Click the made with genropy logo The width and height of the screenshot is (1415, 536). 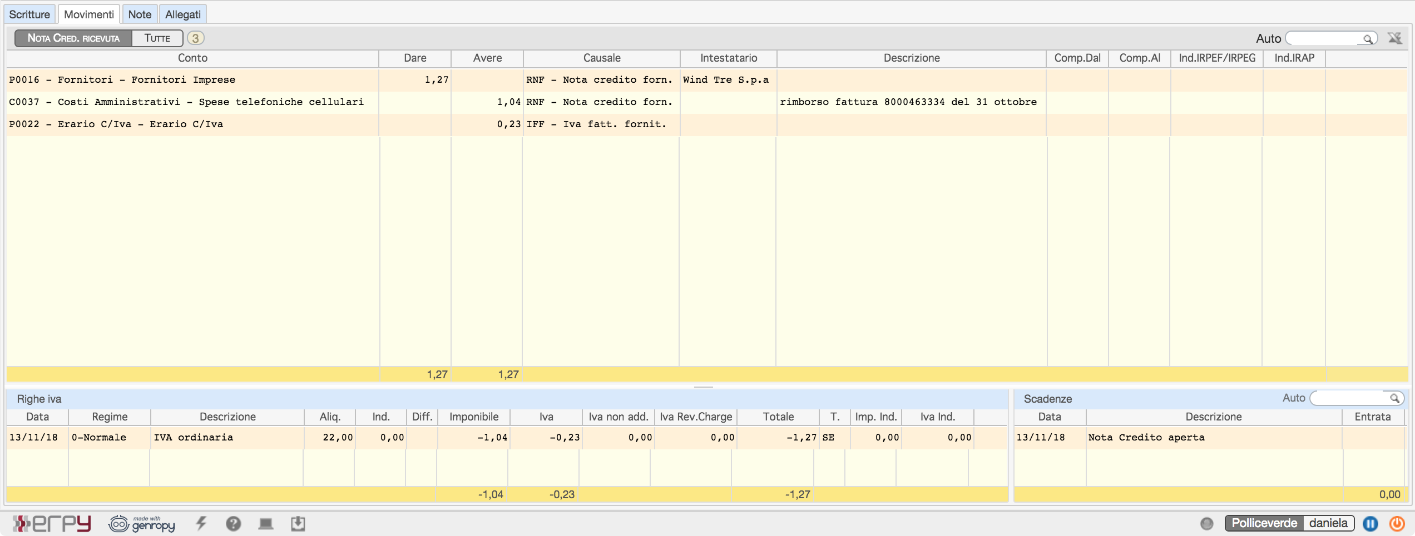pyautogui.click(x=142, y=524)
